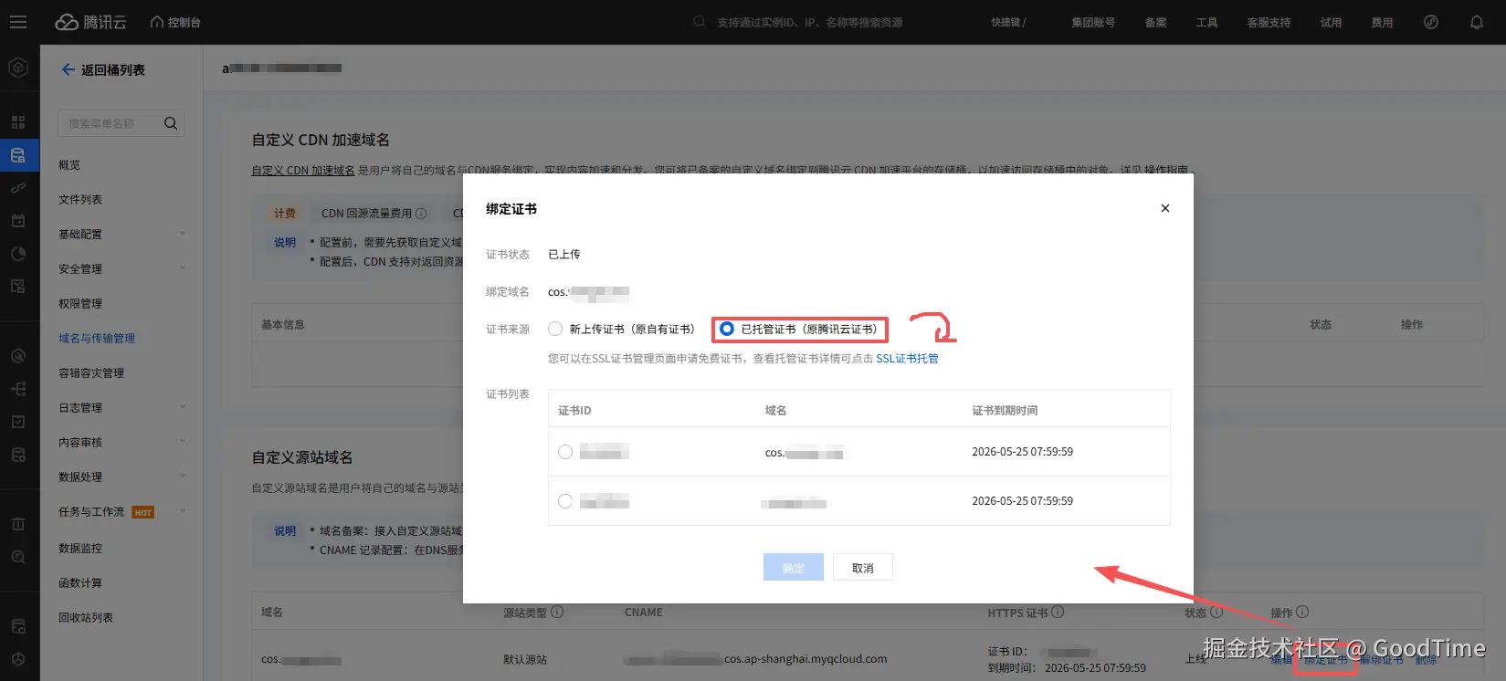Click the back arrow to bucket list

point(68,69)
